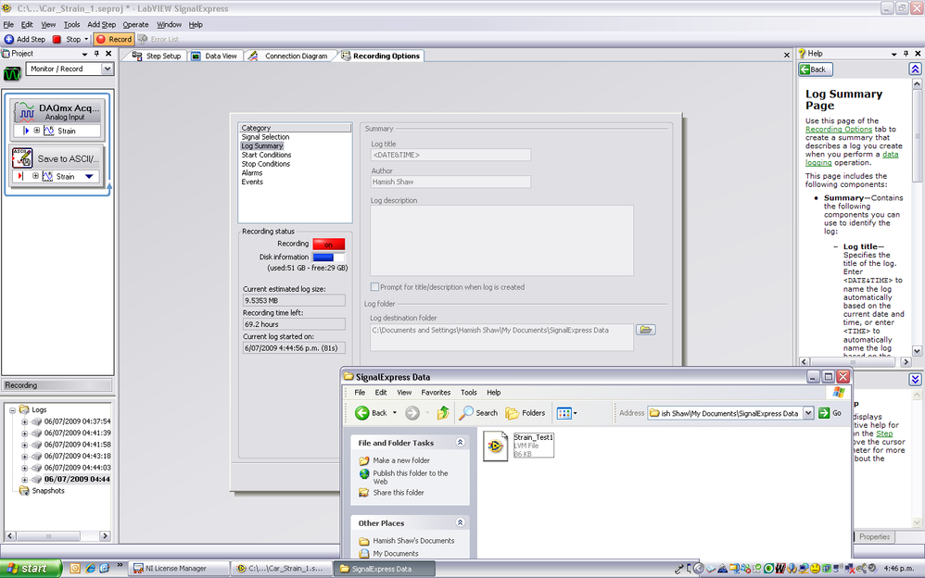Image resolution: width=925 pixels, height=578 pixels.
Task: Click Search in the Explorer toolbar
Action: pyautogui.click(x=478, y=413)
